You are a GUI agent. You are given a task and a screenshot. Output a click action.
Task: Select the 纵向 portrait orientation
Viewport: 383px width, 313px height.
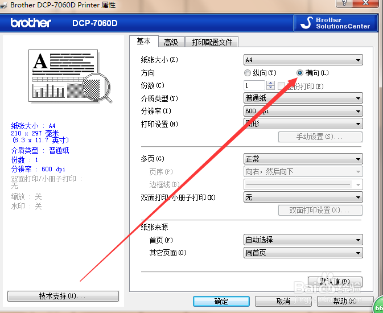point(260,73)
